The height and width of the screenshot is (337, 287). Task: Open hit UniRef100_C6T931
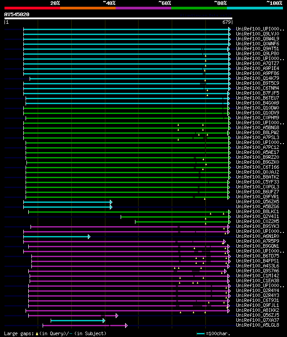pyautogui.click(x=257, y=300)
